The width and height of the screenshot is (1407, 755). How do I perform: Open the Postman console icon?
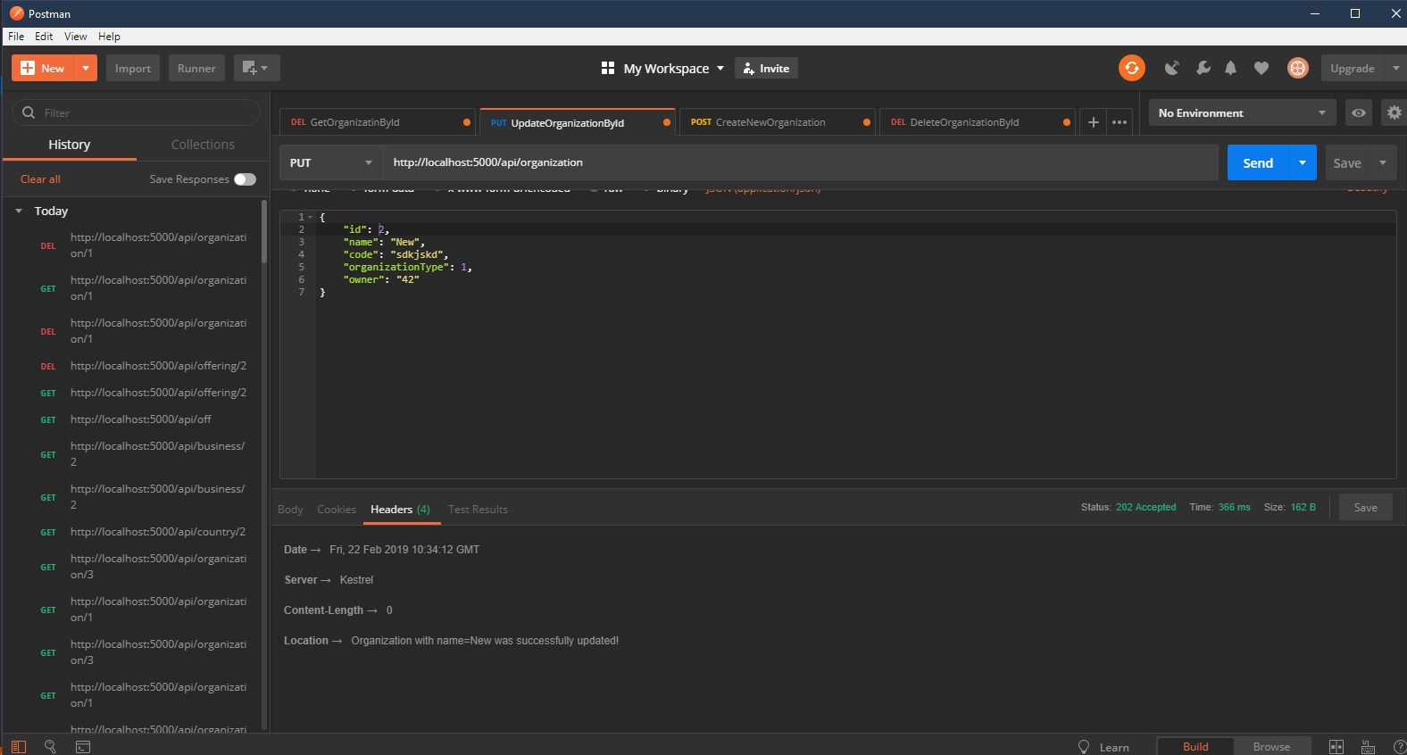(83, 746)
